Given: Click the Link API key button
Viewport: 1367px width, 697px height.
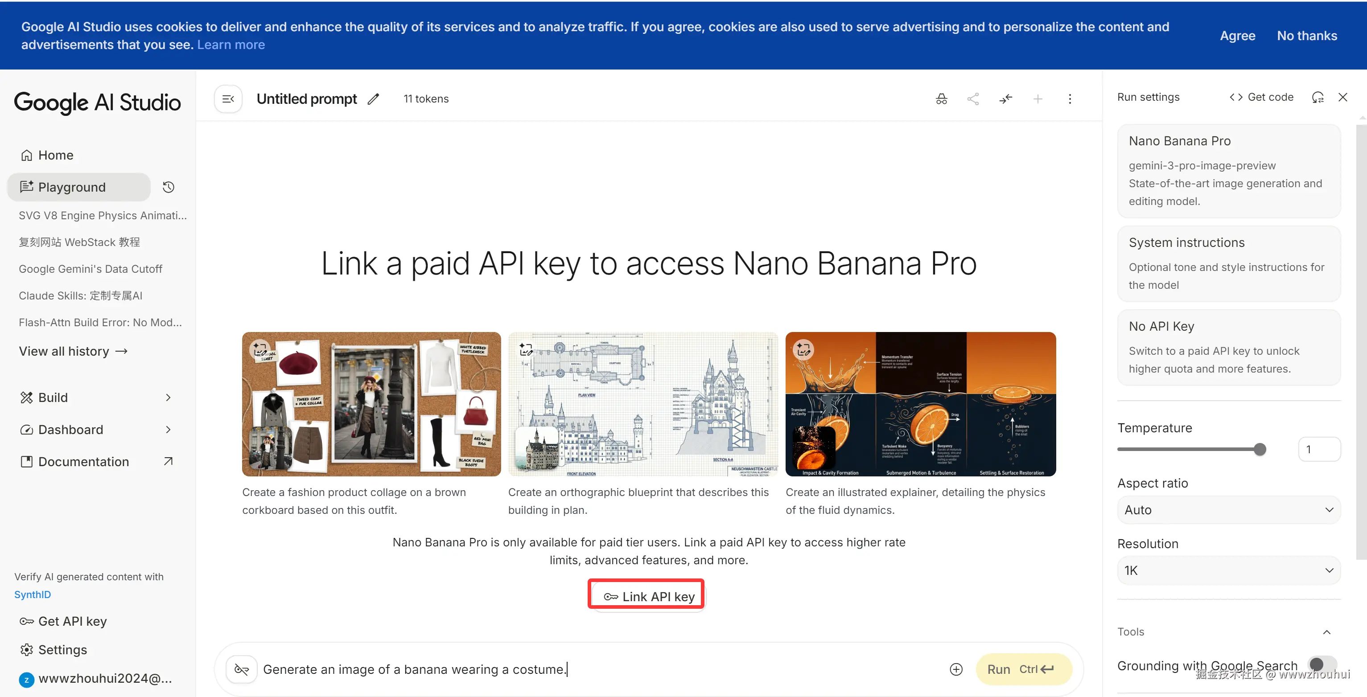Looking at the screenshot, I should 648,597.
